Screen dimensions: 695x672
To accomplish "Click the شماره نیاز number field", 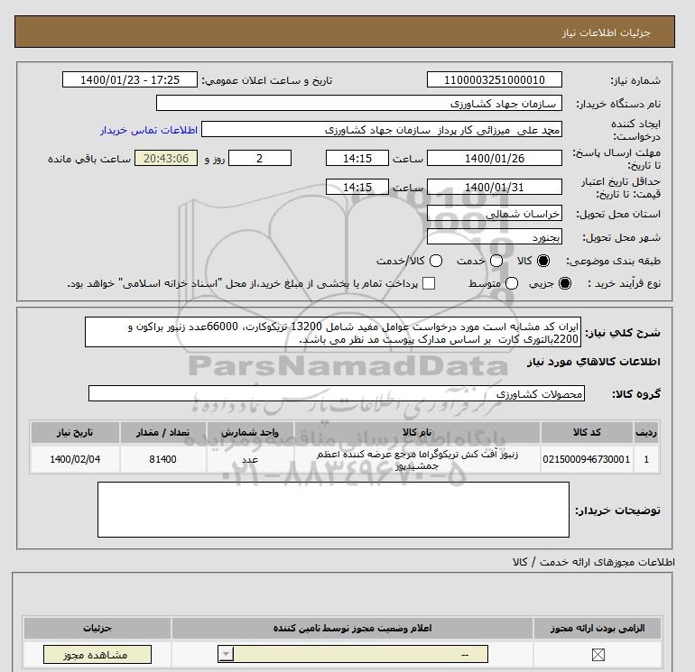I will click(495, 79).
